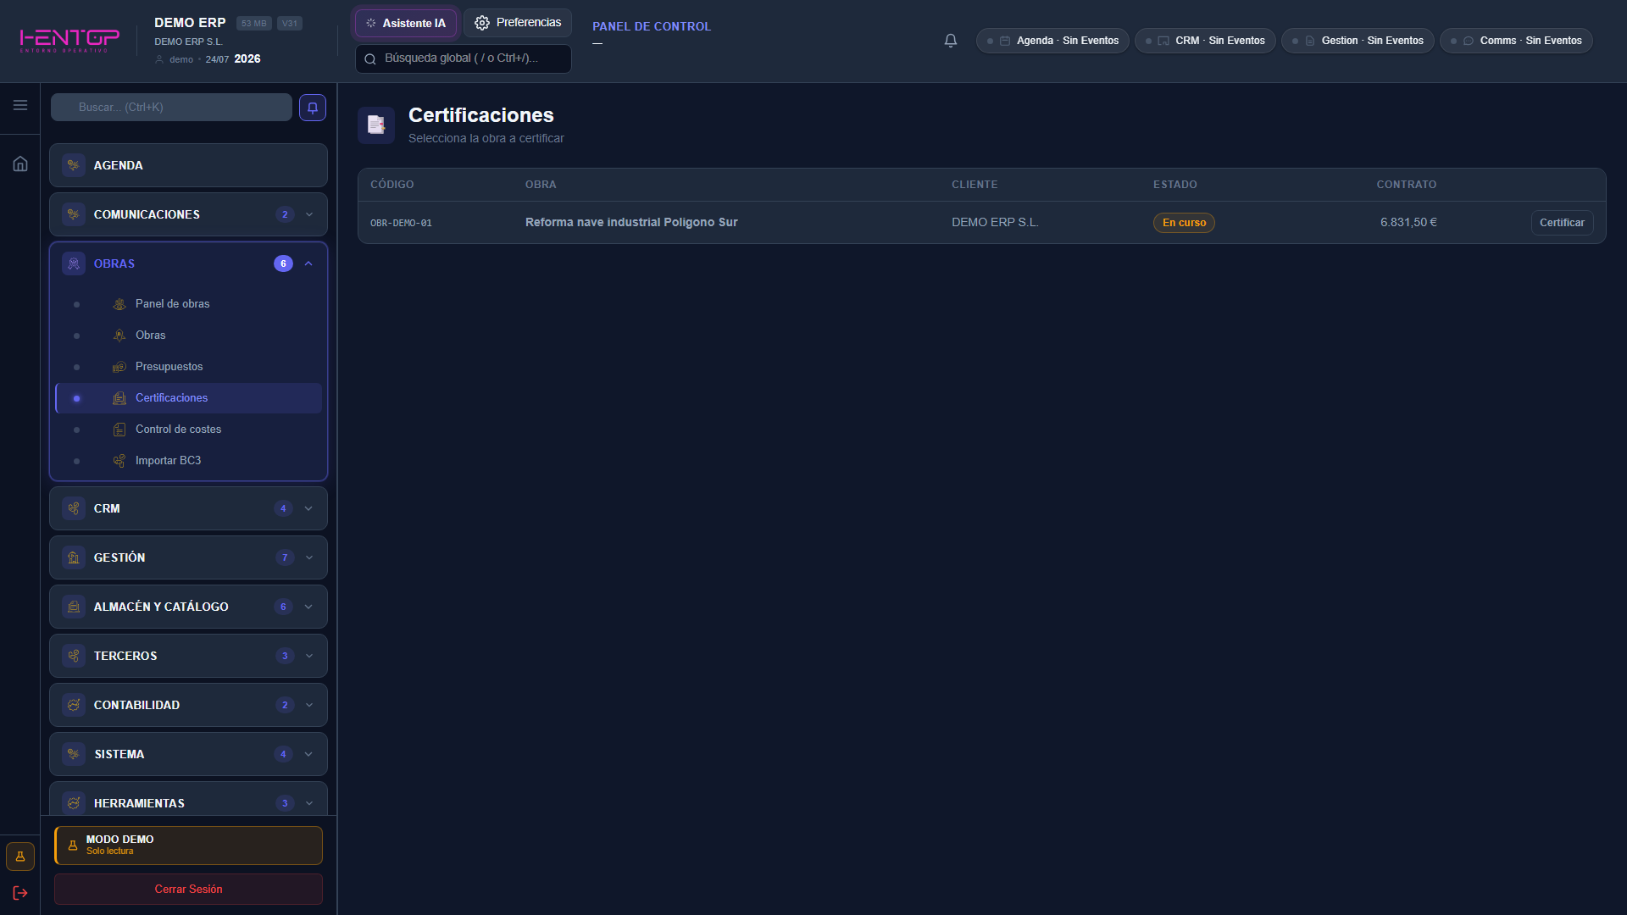Click the En curso status badge

click(x=1184, y=223)
